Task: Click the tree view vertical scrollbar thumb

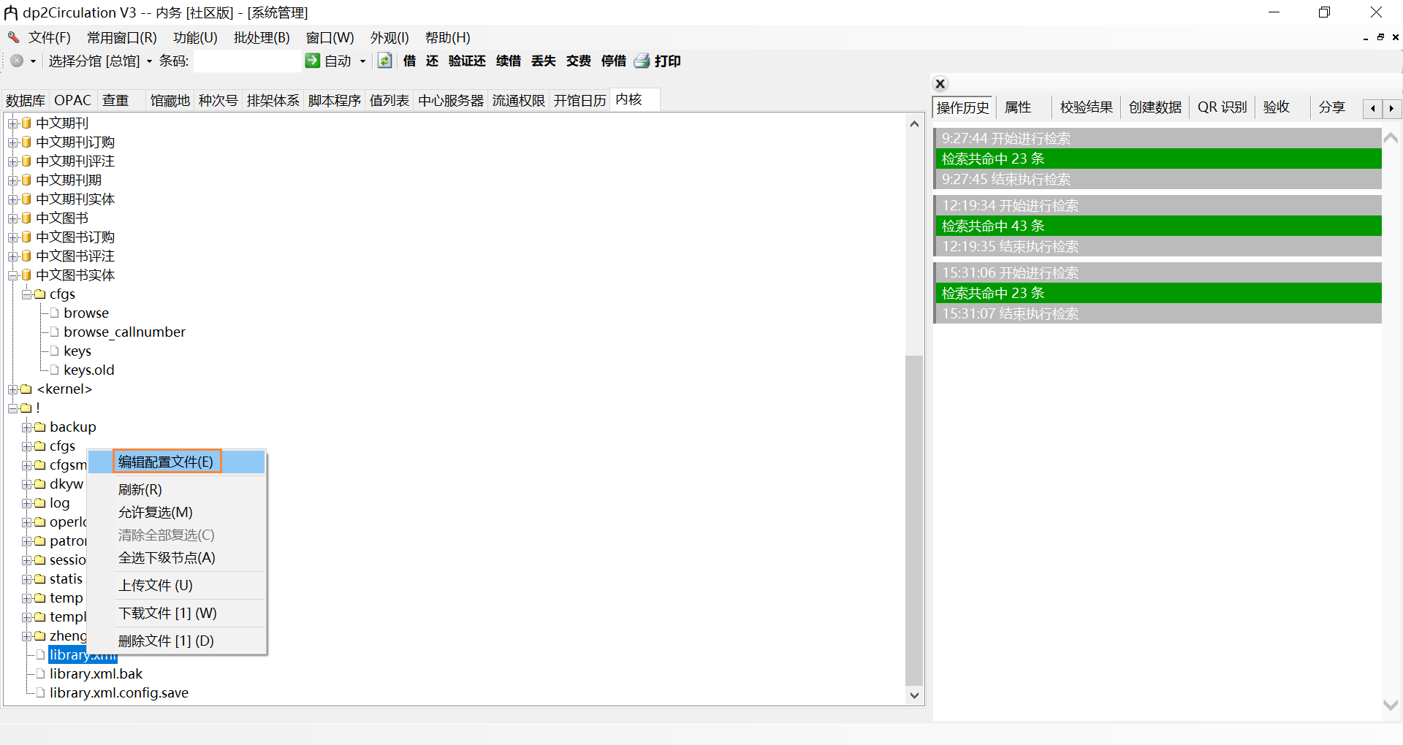Action: pos(914,520)
